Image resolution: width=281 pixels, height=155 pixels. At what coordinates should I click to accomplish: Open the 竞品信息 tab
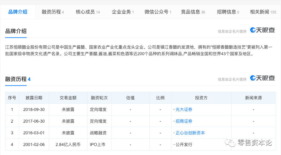[193, 12]
